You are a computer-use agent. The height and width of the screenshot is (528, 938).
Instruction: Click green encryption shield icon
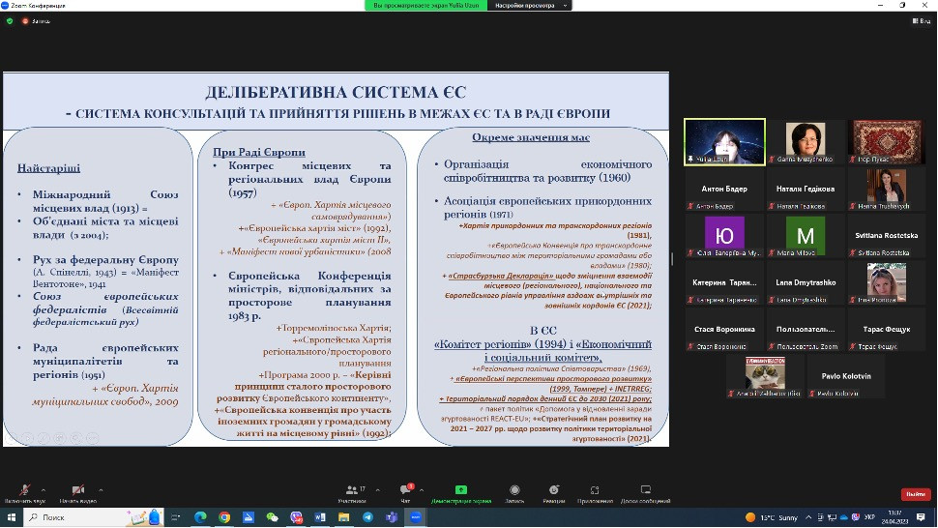pyautogui.click(x=10, y=20)
